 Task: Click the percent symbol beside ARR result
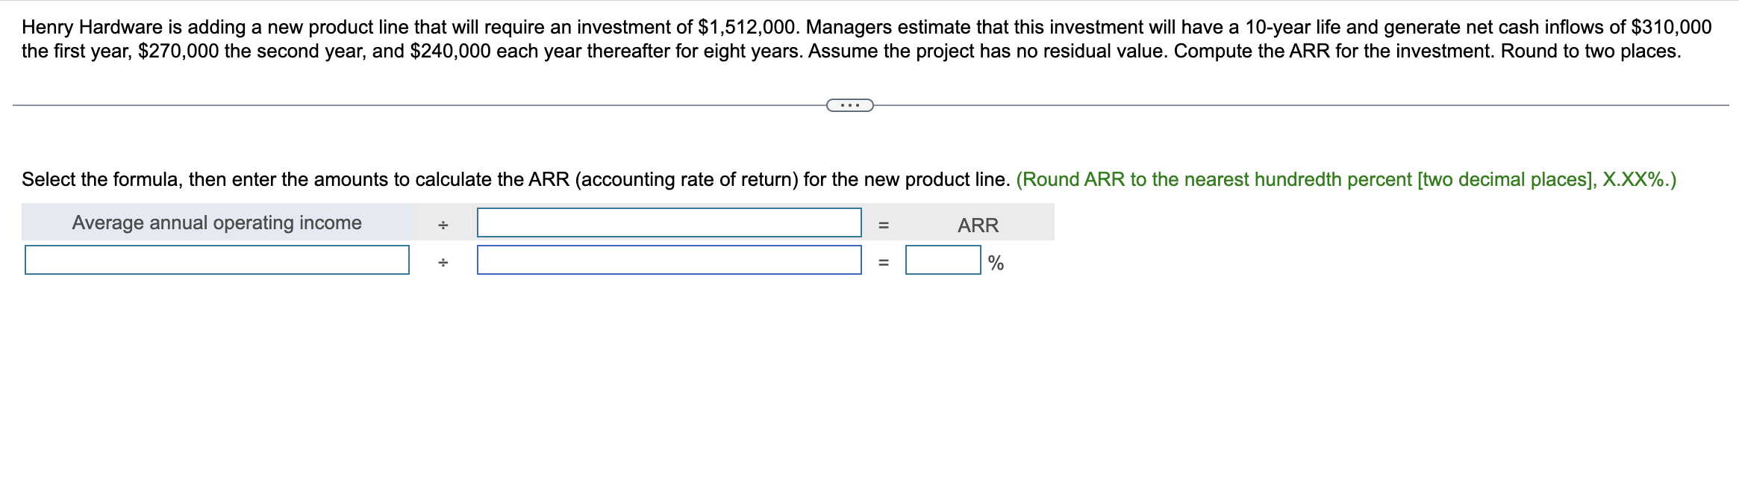996,263
